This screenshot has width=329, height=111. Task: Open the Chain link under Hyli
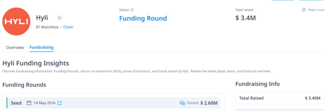pos(68,27)
